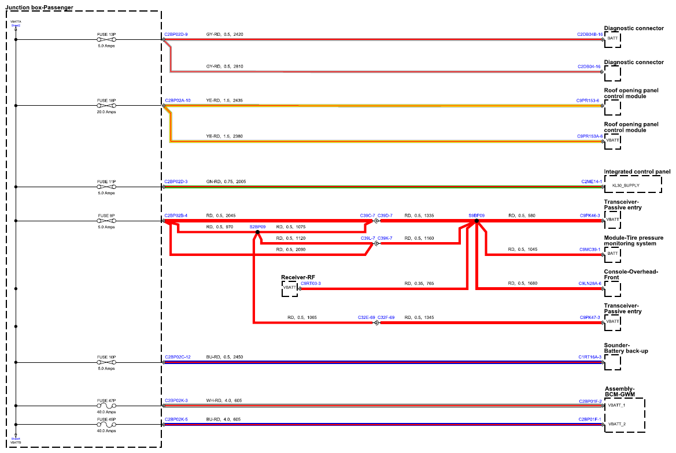Viewport: 676px width, 453px height.
Task: Click the FUSE 45P fuse symbol
Action: [x=106, y=425]
